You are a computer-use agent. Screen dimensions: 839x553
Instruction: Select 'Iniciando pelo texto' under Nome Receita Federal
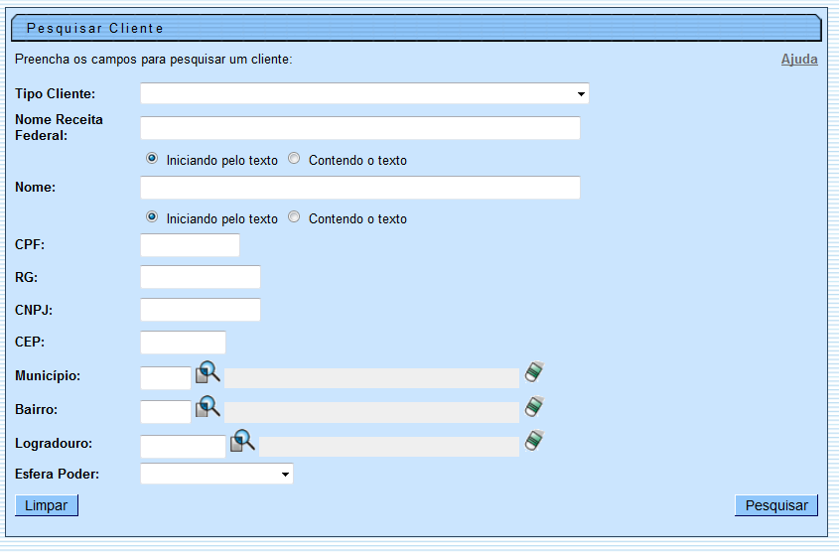(152, 158)
